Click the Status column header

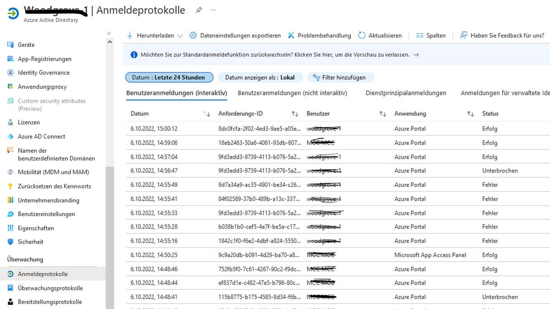point(490,114)
